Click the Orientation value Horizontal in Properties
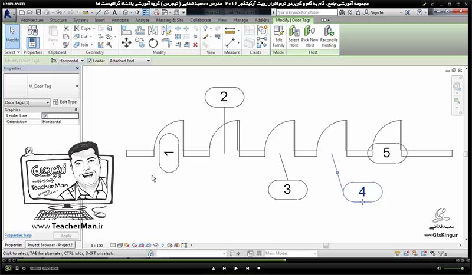The height and width of the screenshot is (275, 472). [x=60, y=122]
